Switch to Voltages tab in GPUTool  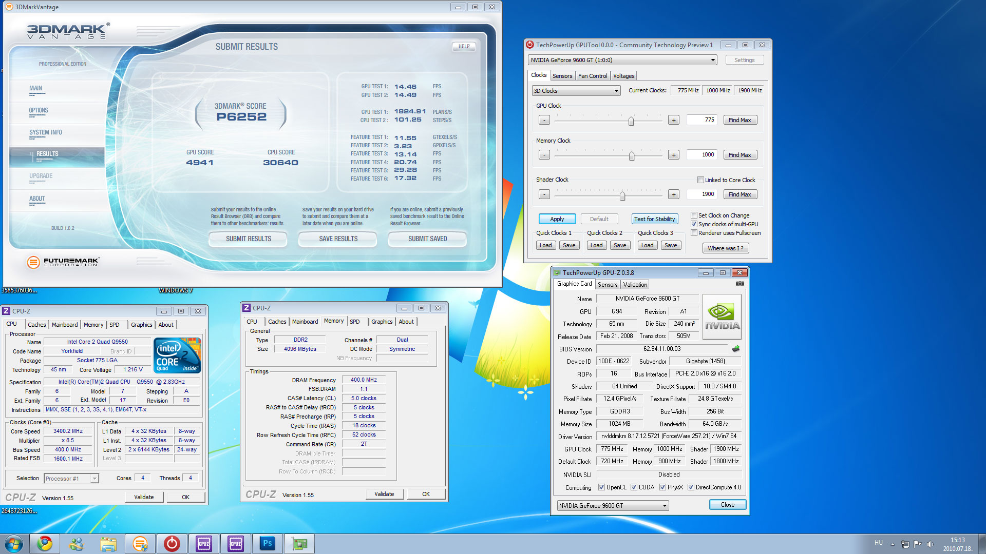623,76
